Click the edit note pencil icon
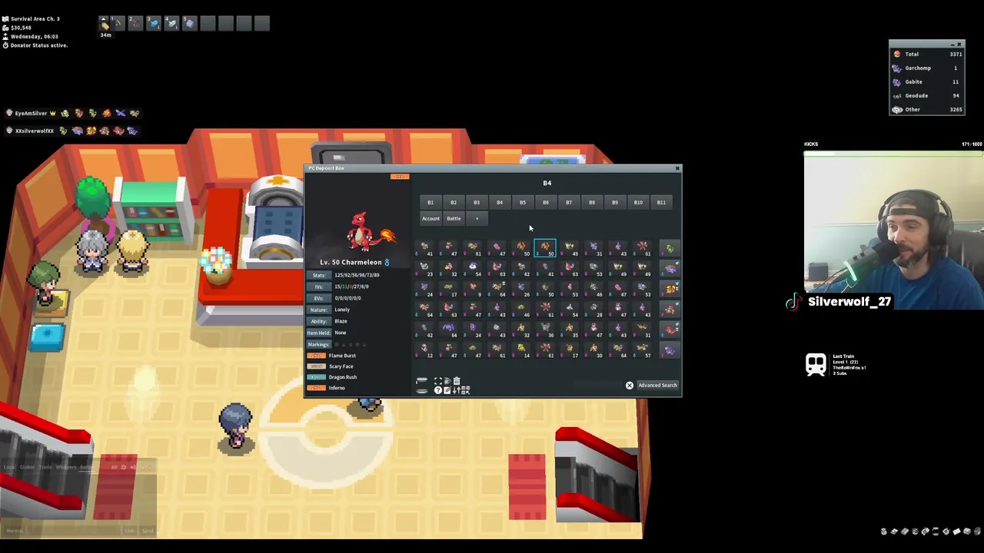The width and height of the screenshot is (984, 553). [447, 390]
